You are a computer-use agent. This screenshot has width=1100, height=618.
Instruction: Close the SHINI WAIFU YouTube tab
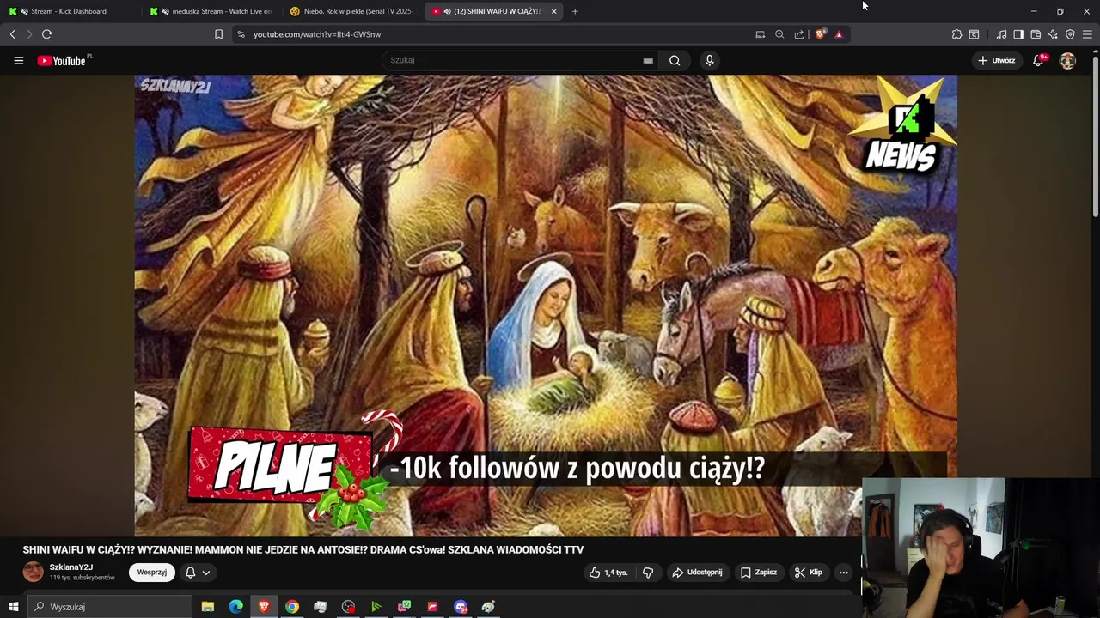pyautogui.click(x=553, y=11)
